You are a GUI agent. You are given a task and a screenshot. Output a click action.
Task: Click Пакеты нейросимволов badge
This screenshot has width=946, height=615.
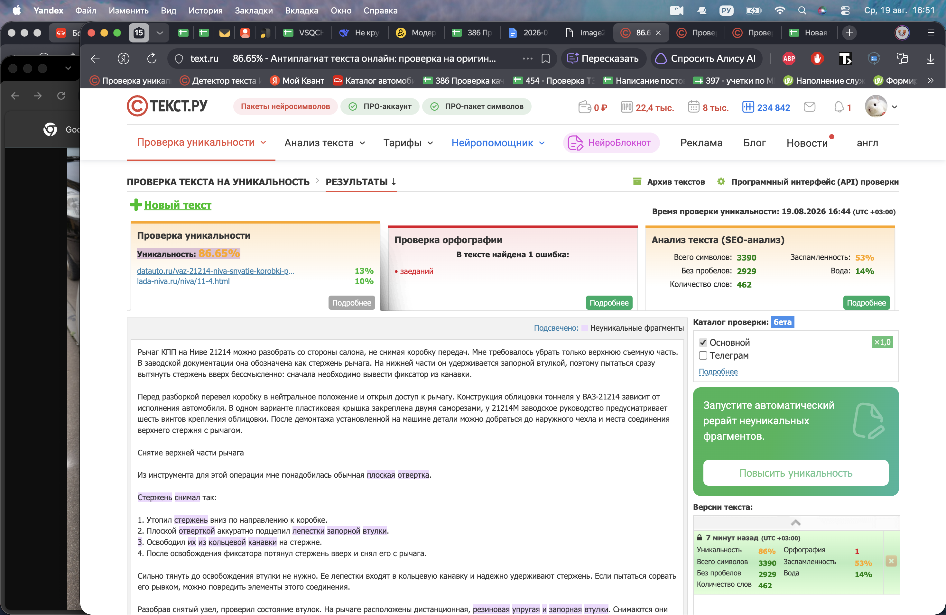point(285,106)
